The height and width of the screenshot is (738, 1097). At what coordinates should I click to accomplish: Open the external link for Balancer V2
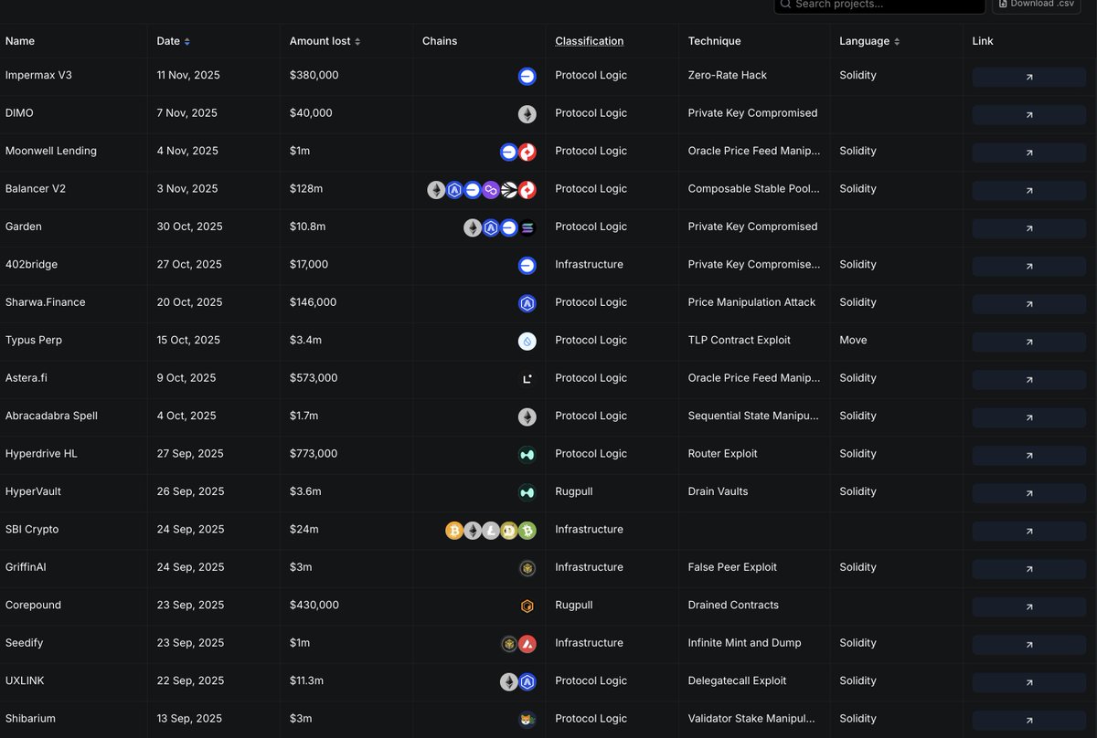1028,189
